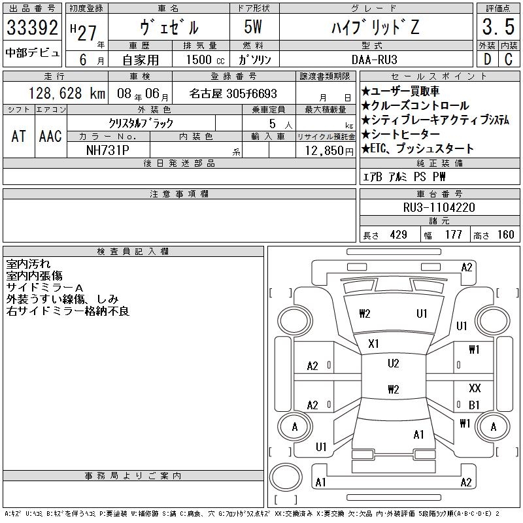Click the air conditioner value AAC
Image resolution: width=523 pixels, height=523 pixels.
coord(50,137)
